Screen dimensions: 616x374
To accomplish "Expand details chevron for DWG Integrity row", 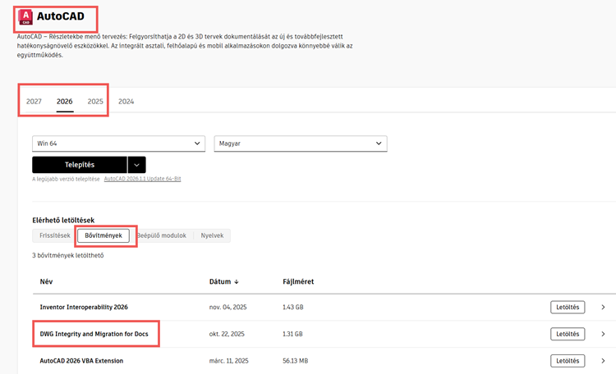I will (x=603, y=334).
